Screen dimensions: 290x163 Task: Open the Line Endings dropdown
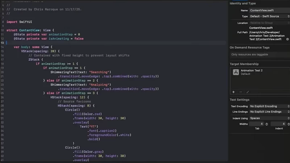coord(269,112)
